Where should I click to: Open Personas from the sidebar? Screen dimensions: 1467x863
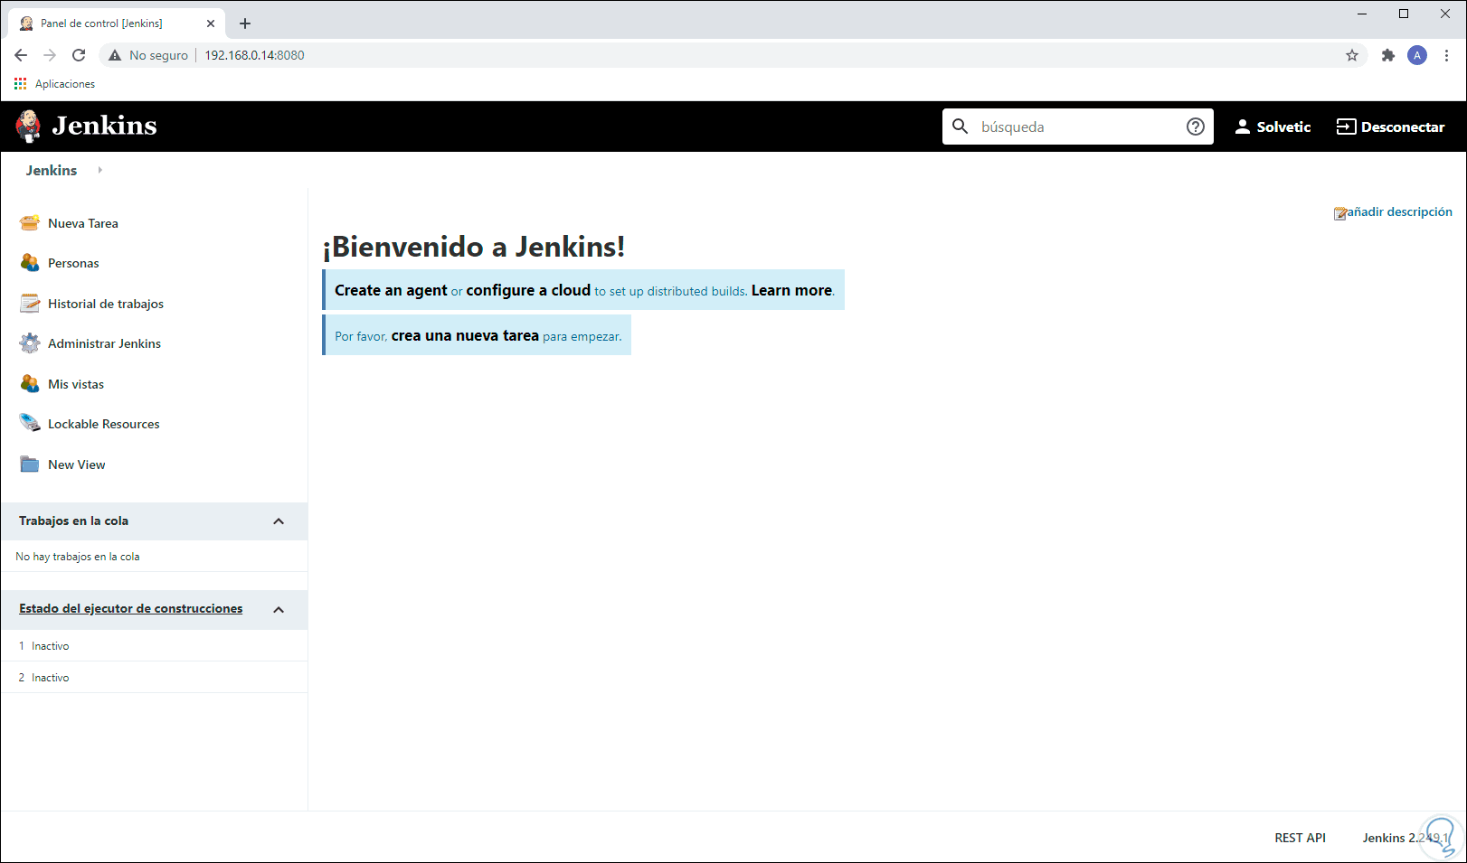pyautogui.click(x=73, y=263)
